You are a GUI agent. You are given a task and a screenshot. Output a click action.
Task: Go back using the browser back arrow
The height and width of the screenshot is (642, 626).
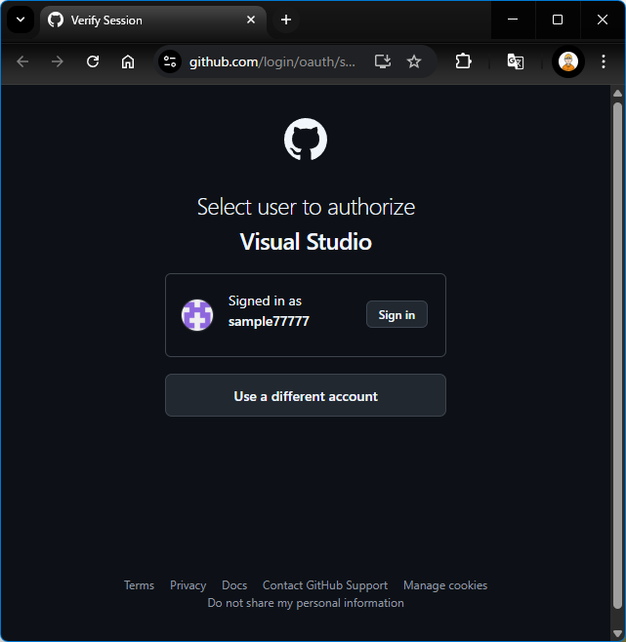[x=22, y=61]
